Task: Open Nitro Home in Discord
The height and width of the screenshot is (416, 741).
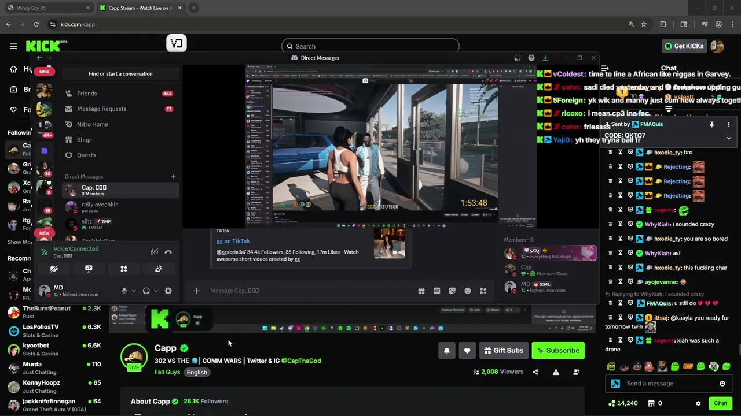Action: pos(120,124)
